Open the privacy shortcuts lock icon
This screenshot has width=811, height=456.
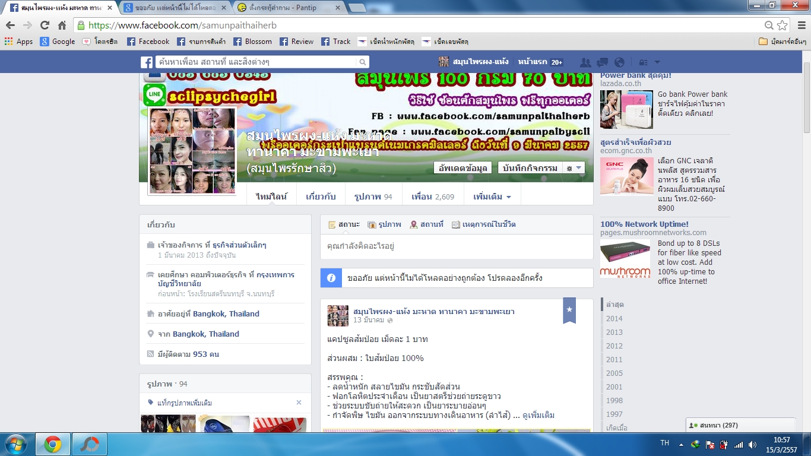tap(643, 62)
